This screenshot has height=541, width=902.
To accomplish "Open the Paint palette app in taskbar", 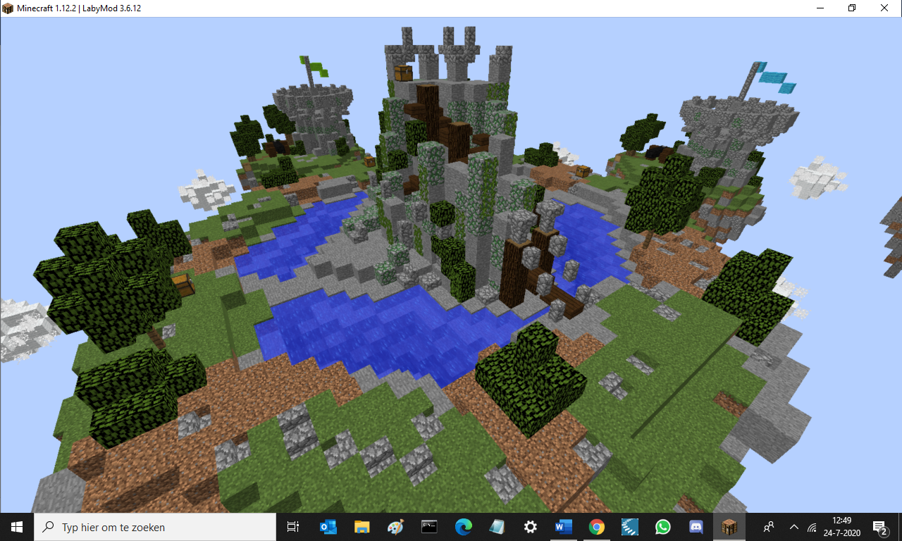I will pos(395,527).
